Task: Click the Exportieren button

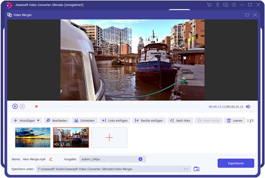Action: pyautogui.click(x=236, y=163)
